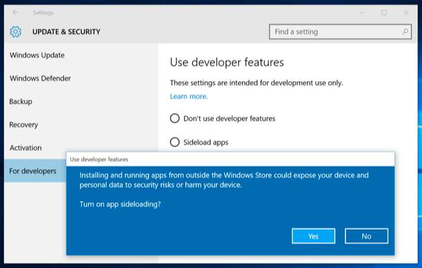This screenshot has height=268, width=422.
Task: Click 'These settings are intended for development' text
Action: coord(256,83)
